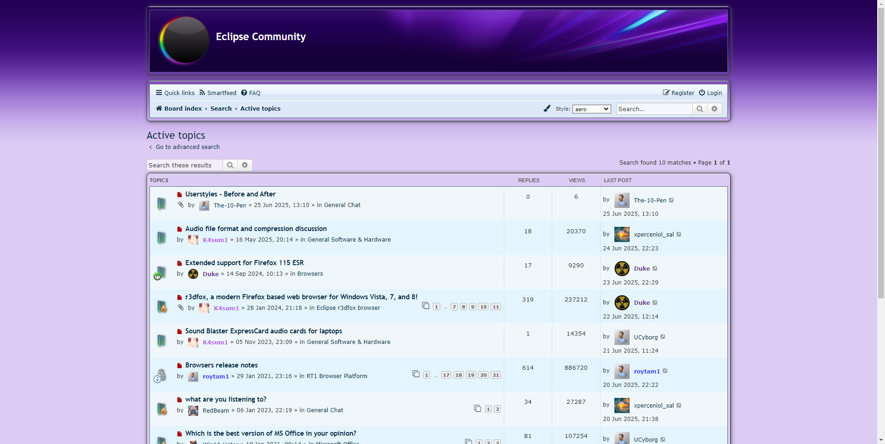Click the Register link
Screen dimensions: 885x444
pos(678,93)
